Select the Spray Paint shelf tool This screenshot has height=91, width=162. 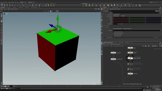tap(33, 5)
